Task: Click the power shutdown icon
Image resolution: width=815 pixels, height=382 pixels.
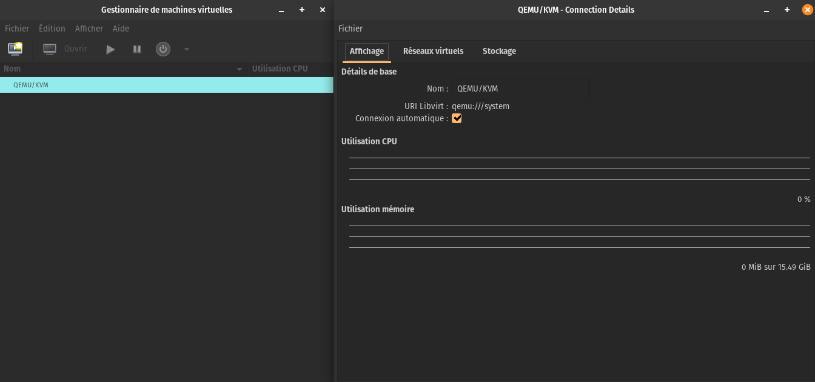Action: pyautogui.click(x=163, y=49)
